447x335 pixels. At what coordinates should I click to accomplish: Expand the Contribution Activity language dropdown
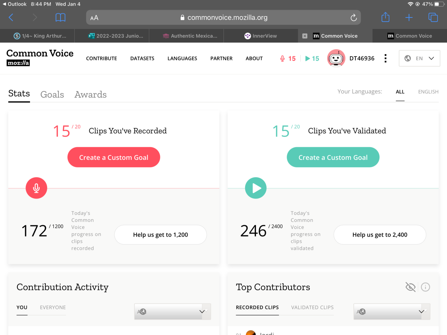pyautogui.click(x=173, y=311)
